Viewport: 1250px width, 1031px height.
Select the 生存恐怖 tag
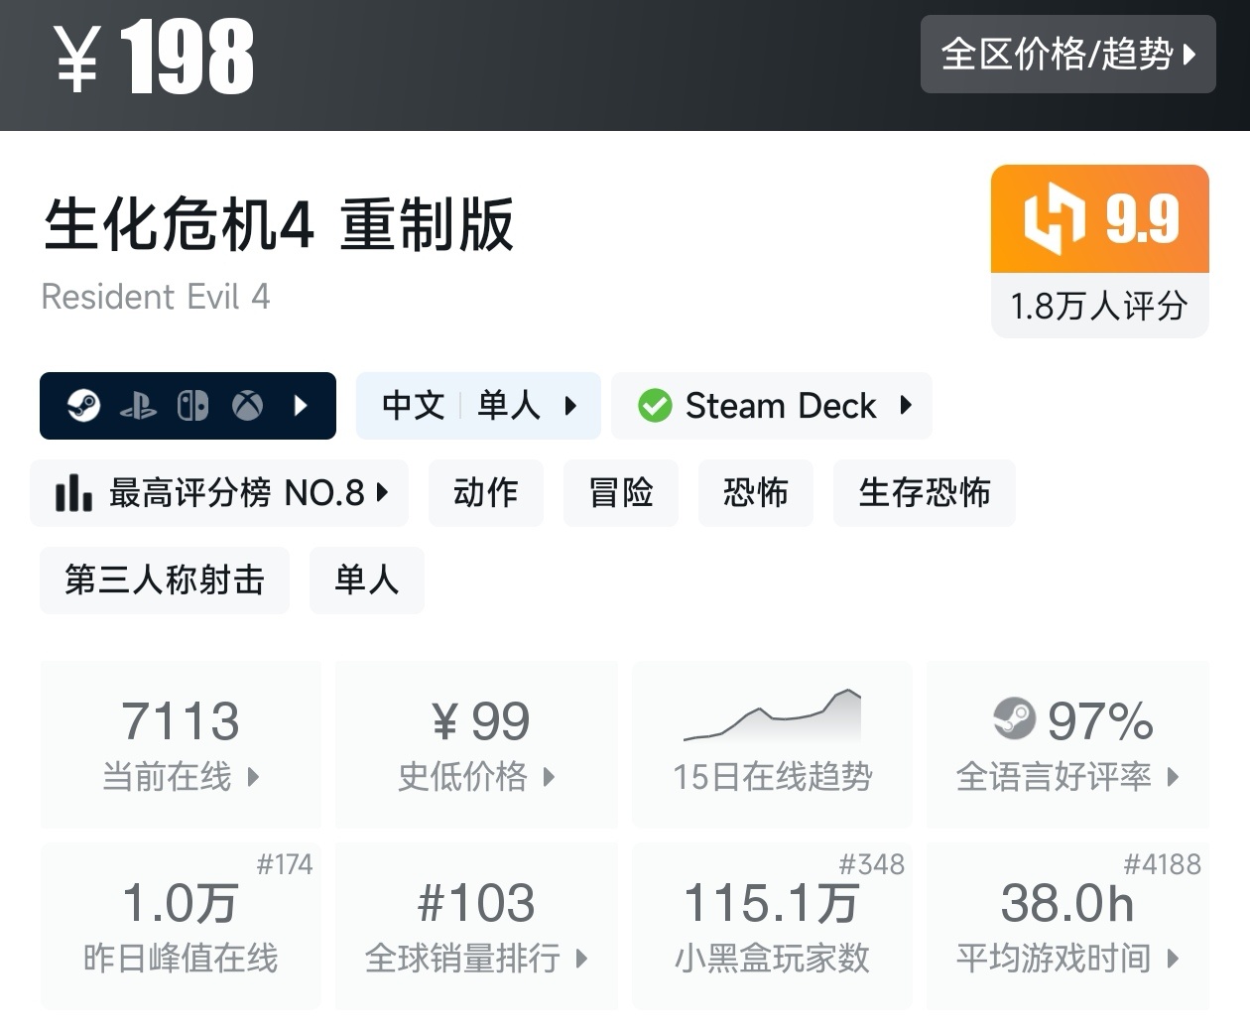(x=925, y=493)
